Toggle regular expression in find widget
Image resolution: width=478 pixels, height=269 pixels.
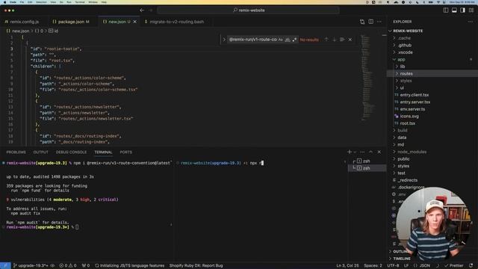pos(294,40)
